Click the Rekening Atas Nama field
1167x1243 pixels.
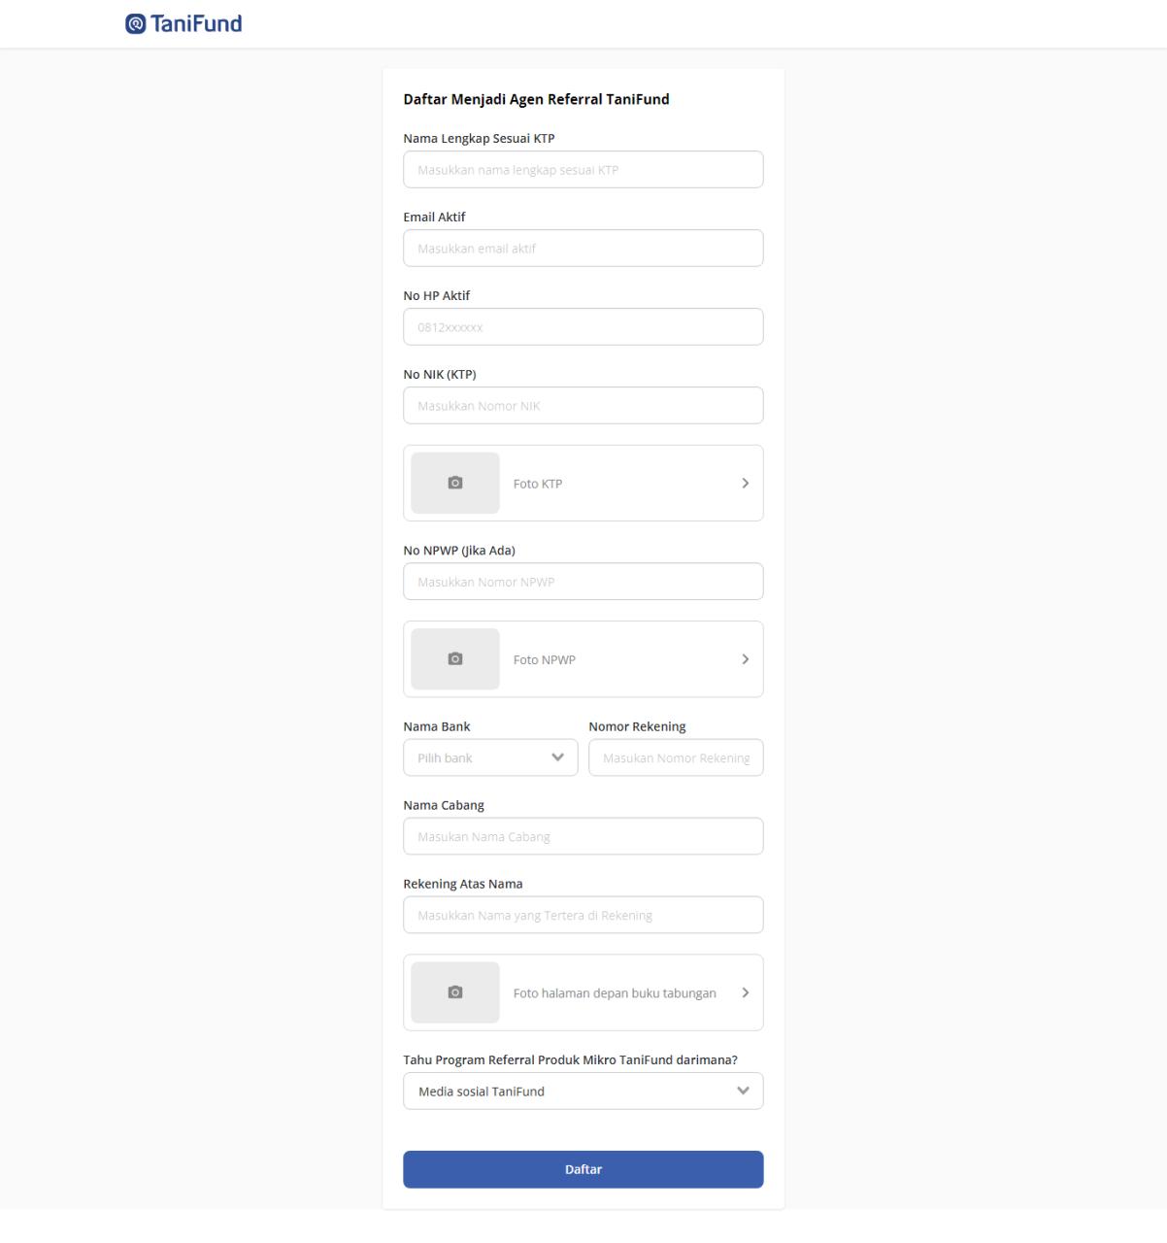coord(583,915)
